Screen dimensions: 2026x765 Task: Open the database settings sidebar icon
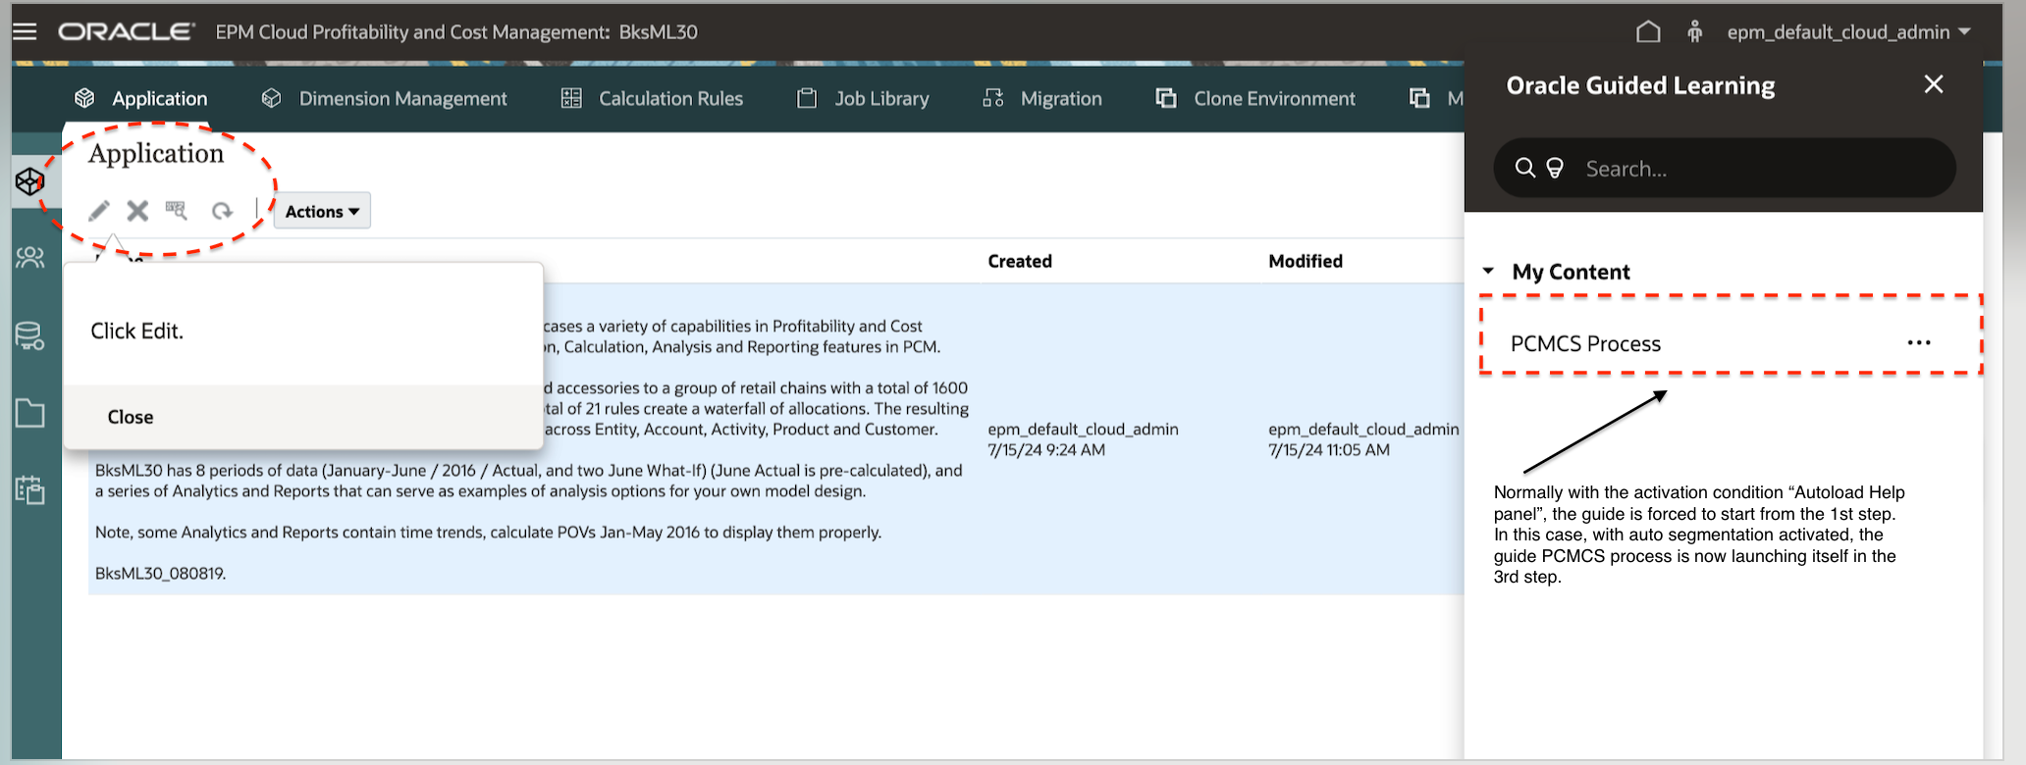[x=30, y=336]
